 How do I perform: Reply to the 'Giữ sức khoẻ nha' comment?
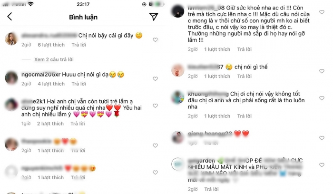245,49
